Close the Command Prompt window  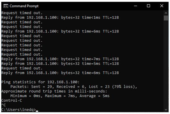pyautogui.click(x=162, y=6)
